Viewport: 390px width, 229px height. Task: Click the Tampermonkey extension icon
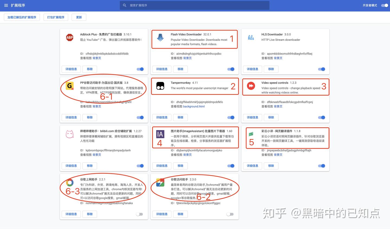(x=160, y=86)
